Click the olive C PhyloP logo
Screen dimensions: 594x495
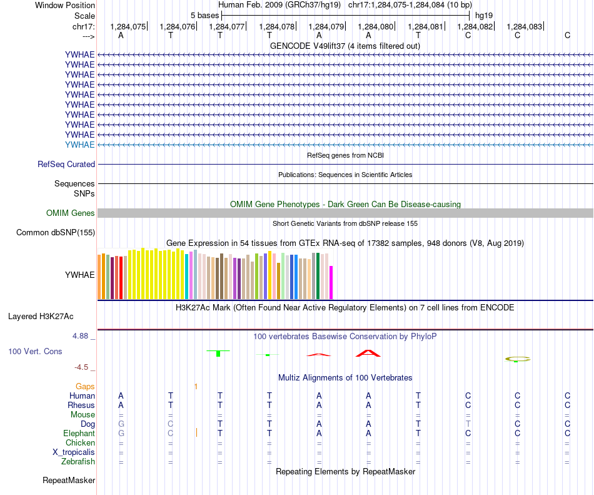[518, 359]
